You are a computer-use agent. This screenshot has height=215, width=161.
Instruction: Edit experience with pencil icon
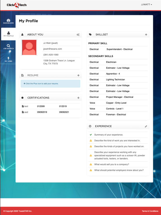[x=146, y=126]
